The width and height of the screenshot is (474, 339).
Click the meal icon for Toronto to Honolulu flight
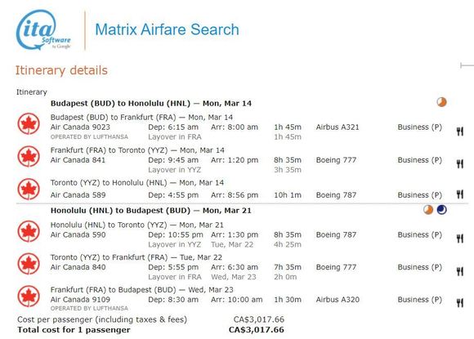pos(460,194)
